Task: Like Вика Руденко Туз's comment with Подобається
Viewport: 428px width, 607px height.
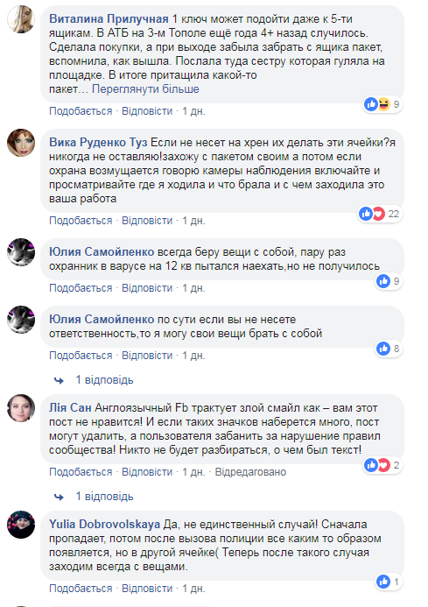Action: coord(81,221)
